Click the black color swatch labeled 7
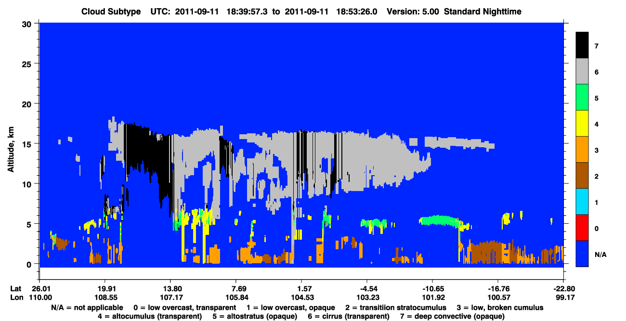 [x=582, y=45]
